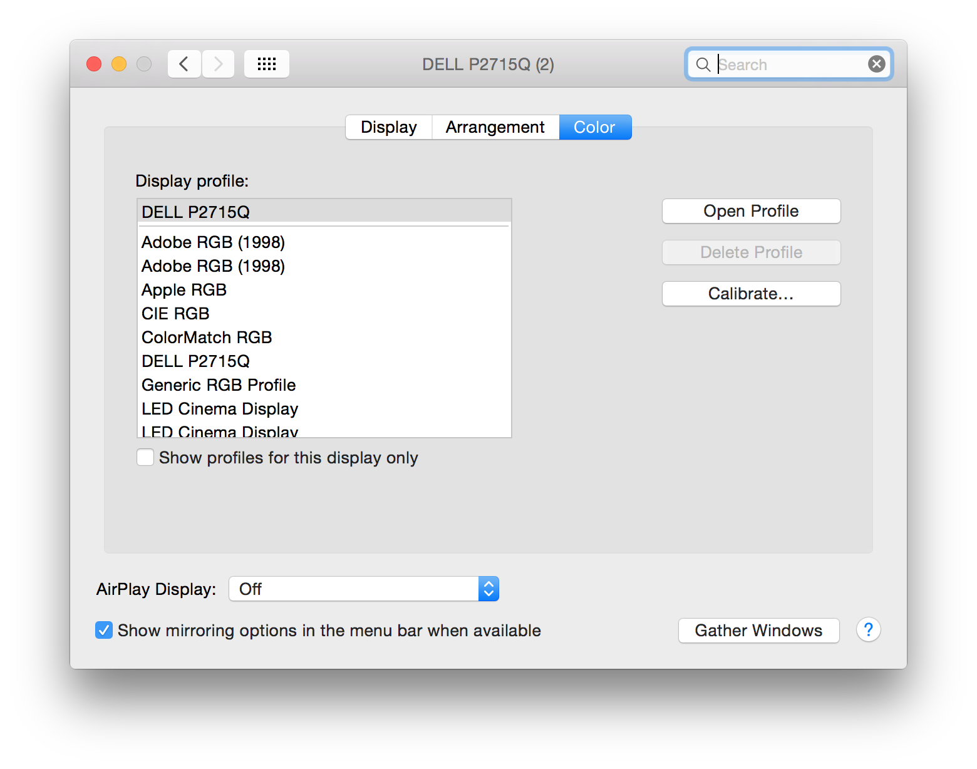Select the fully visible LED Cinema Display profile
Viewport: 977px width, 769px height.
324,409
